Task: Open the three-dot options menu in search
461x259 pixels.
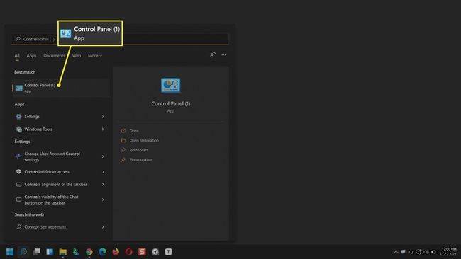Action: (x=223, y=55)
